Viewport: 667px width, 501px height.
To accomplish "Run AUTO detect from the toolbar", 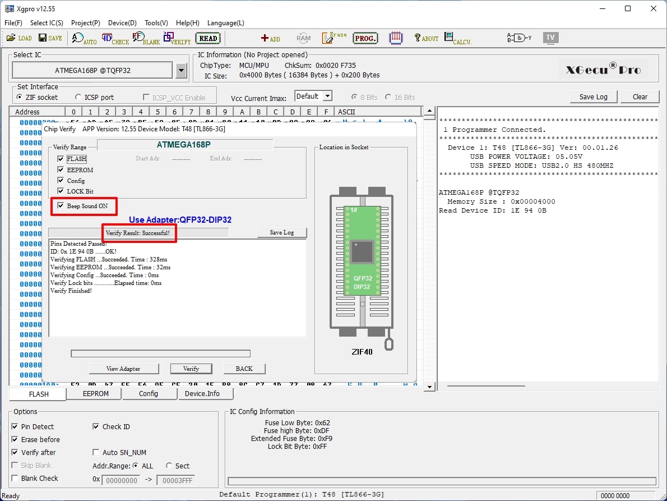I will click(x=84, y=39).
